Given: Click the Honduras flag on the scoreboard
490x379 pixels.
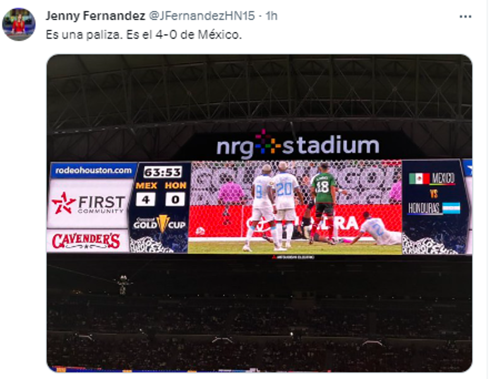Looking at the screenshot, I should click(451, 208).
